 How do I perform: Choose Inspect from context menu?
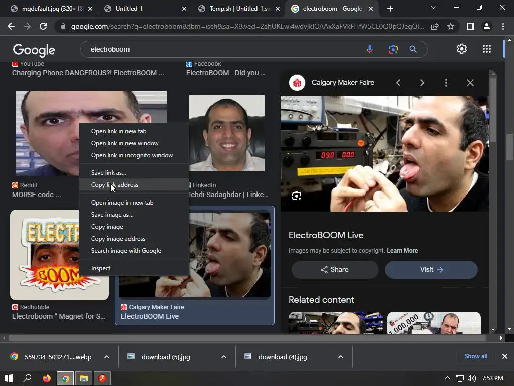[134, 268]
